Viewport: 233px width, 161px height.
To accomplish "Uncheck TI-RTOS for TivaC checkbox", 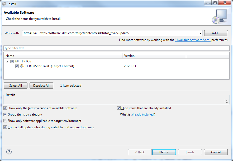I will coord(17,66).
